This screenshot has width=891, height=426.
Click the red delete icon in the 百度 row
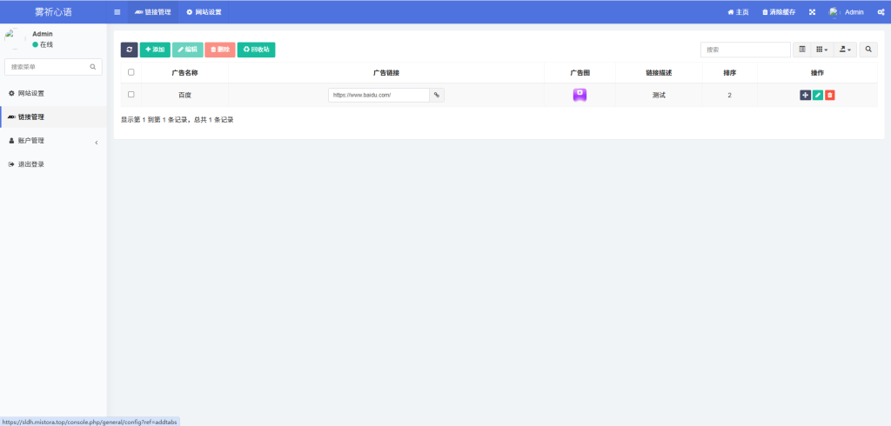[x=830, y=95]
